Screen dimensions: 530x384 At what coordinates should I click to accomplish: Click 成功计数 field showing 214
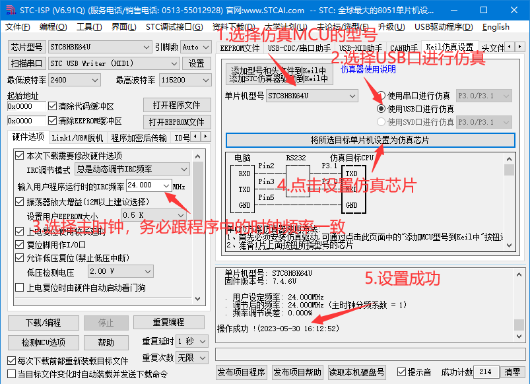(486, 372)
